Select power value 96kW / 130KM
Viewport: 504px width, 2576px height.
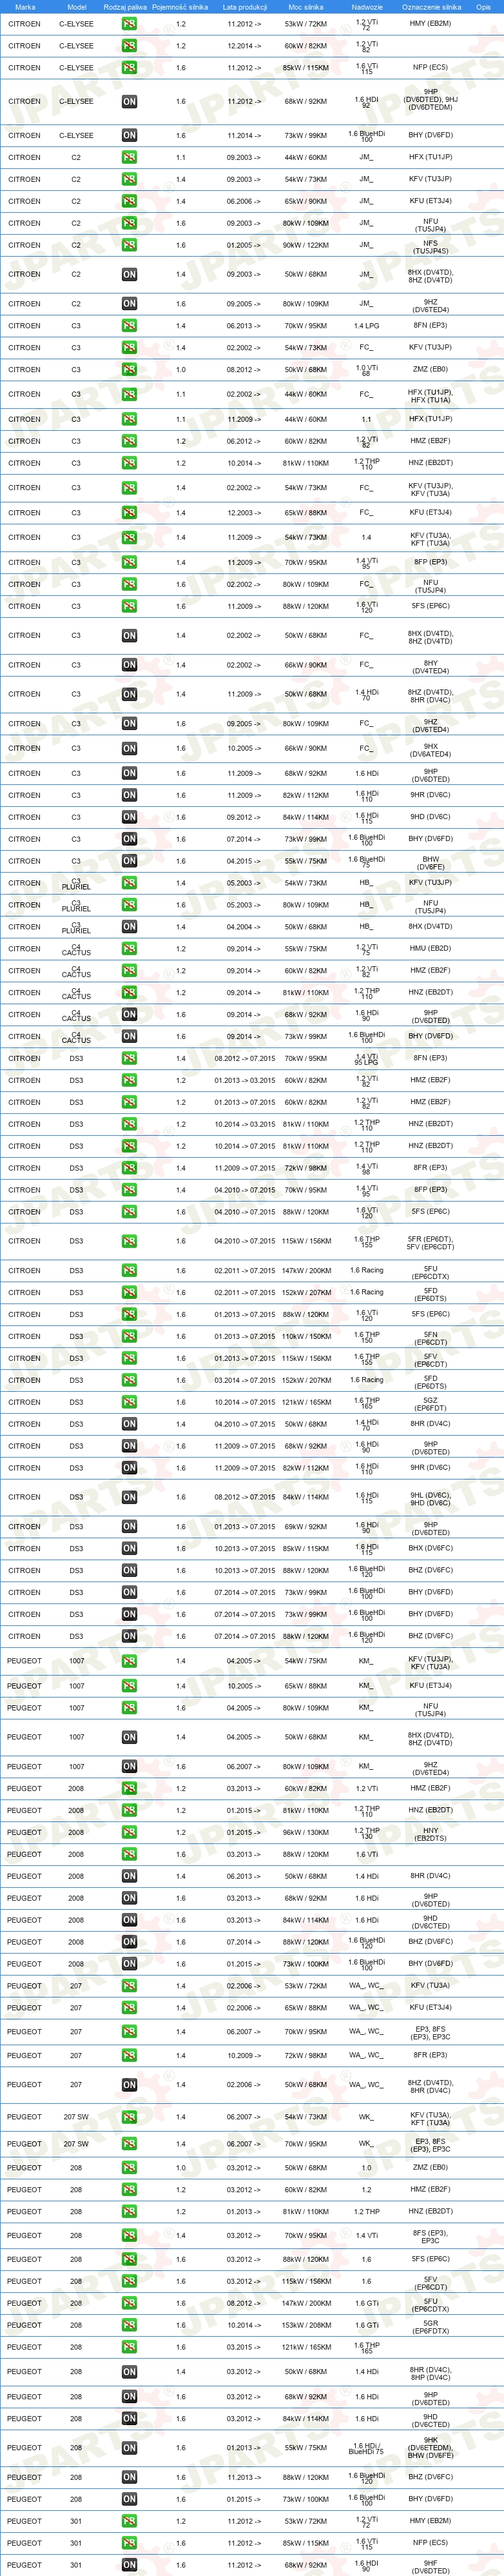[306, 1832]
